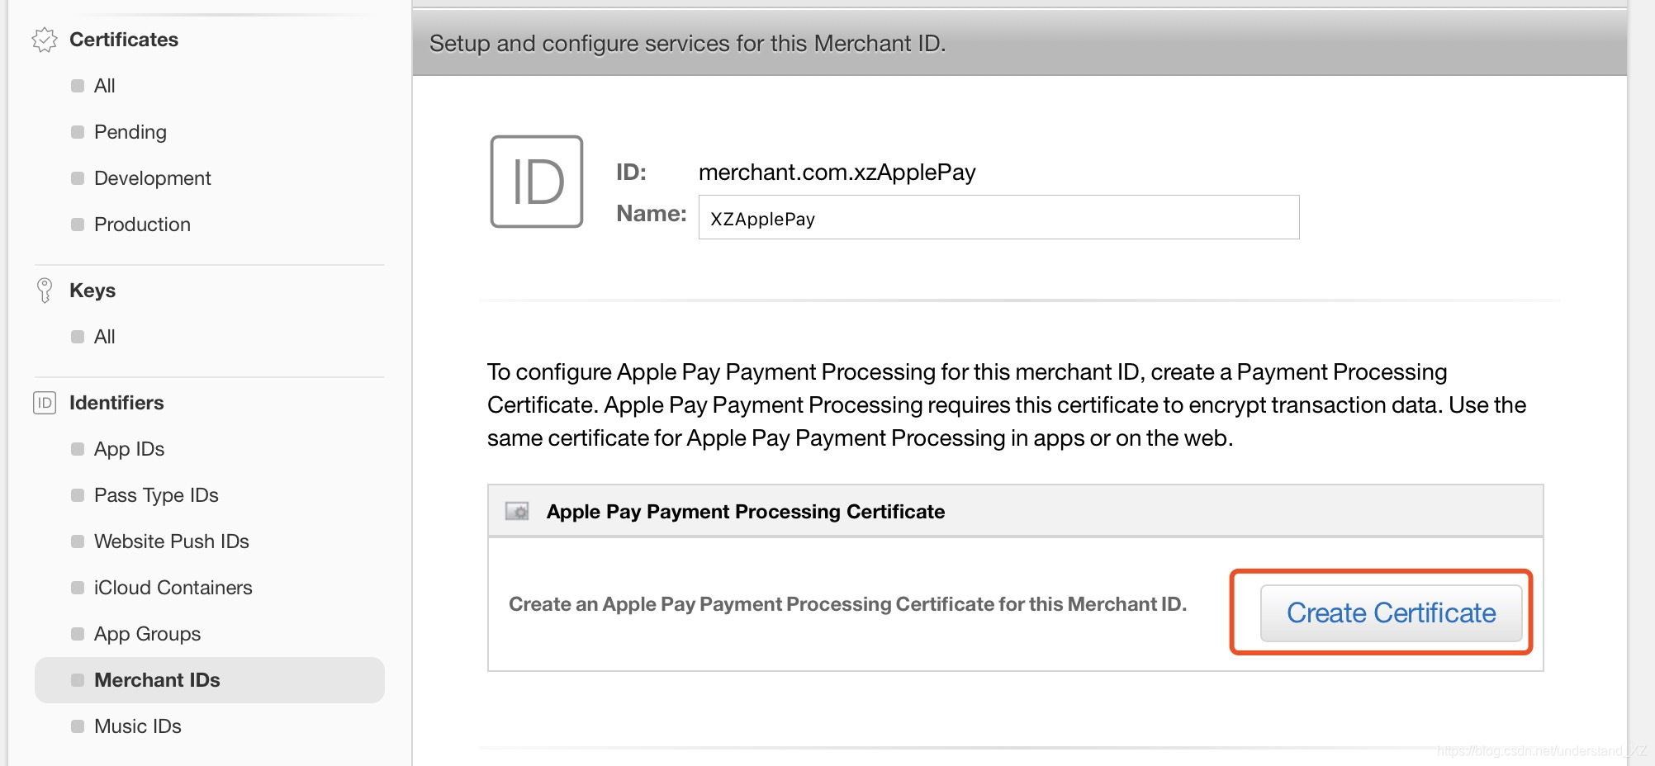Click the Certificates section heading
Screen dimensions: 1655x766
coord(124,40)
